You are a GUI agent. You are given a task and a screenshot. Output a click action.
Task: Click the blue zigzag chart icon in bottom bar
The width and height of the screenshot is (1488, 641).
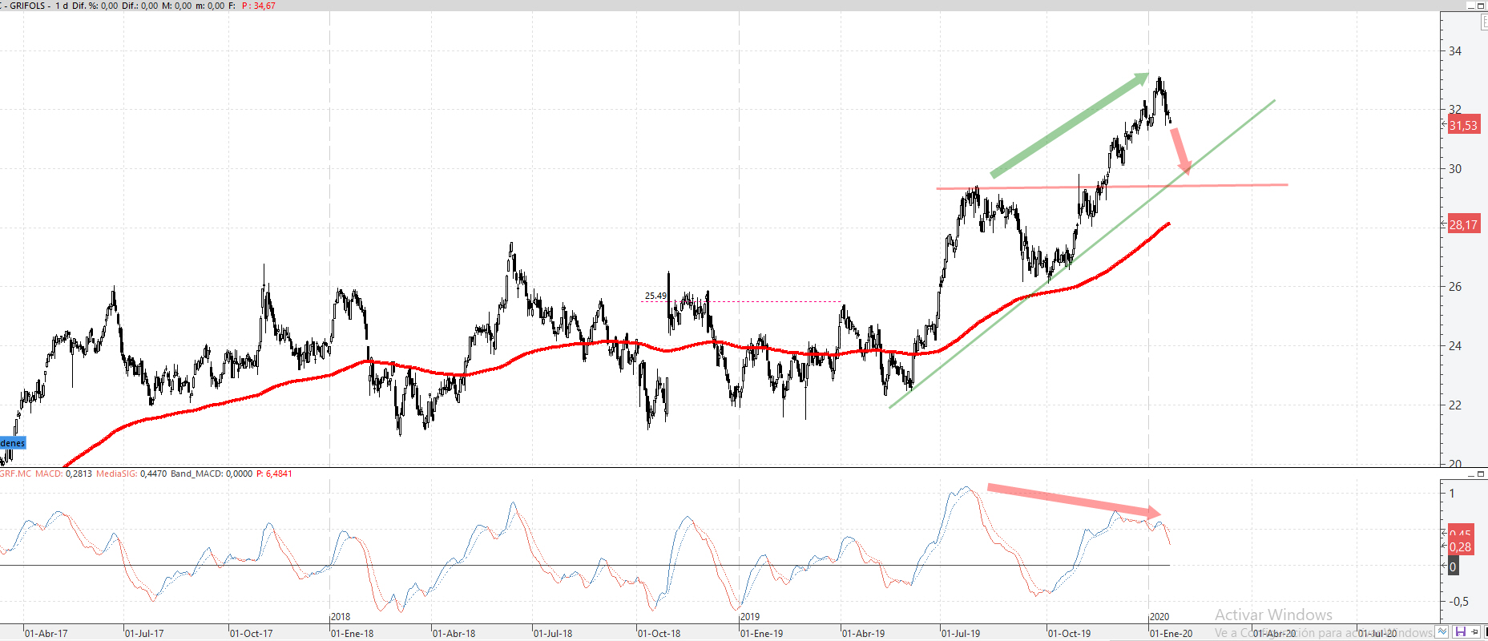1442,632
